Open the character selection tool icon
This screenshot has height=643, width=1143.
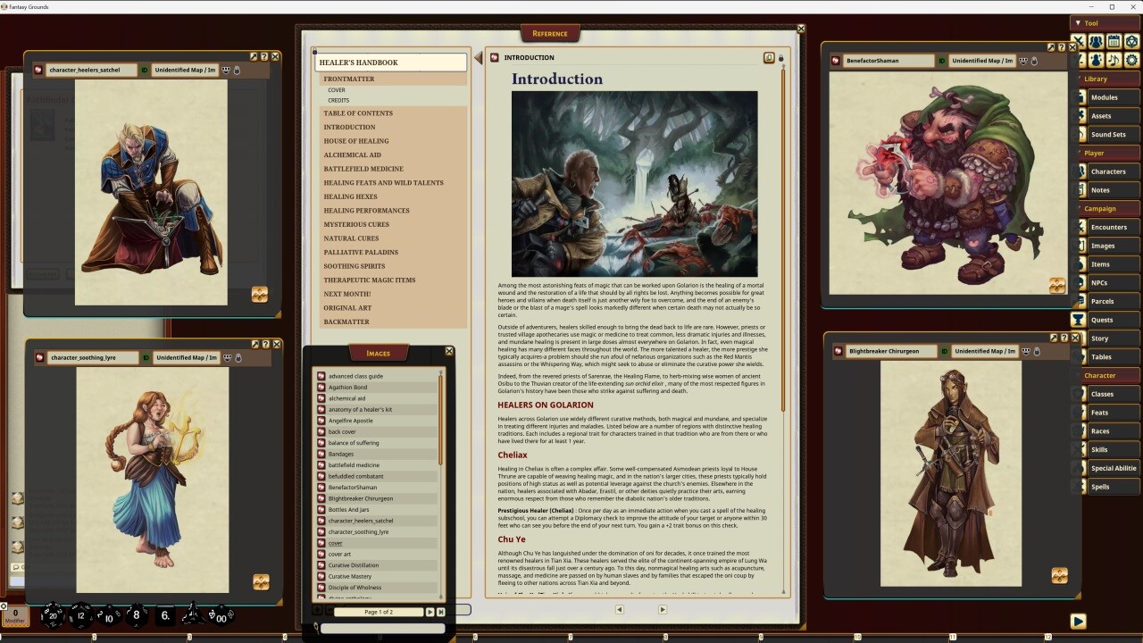[x=1096, y=61]
